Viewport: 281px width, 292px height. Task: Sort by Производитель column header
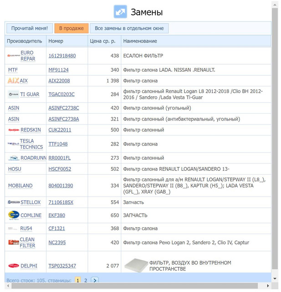(x=26, y=41)
